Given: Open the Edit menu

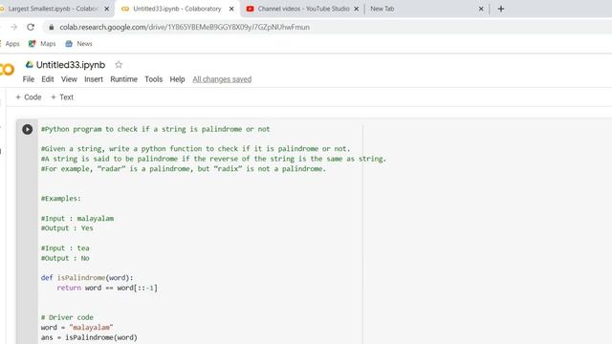Looking at the screenshot, I should 48,79.
